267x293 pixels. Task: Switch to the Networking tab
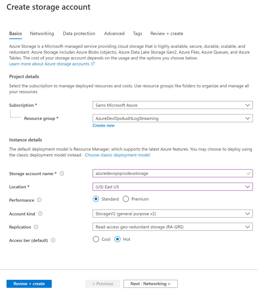click(42, 33)
